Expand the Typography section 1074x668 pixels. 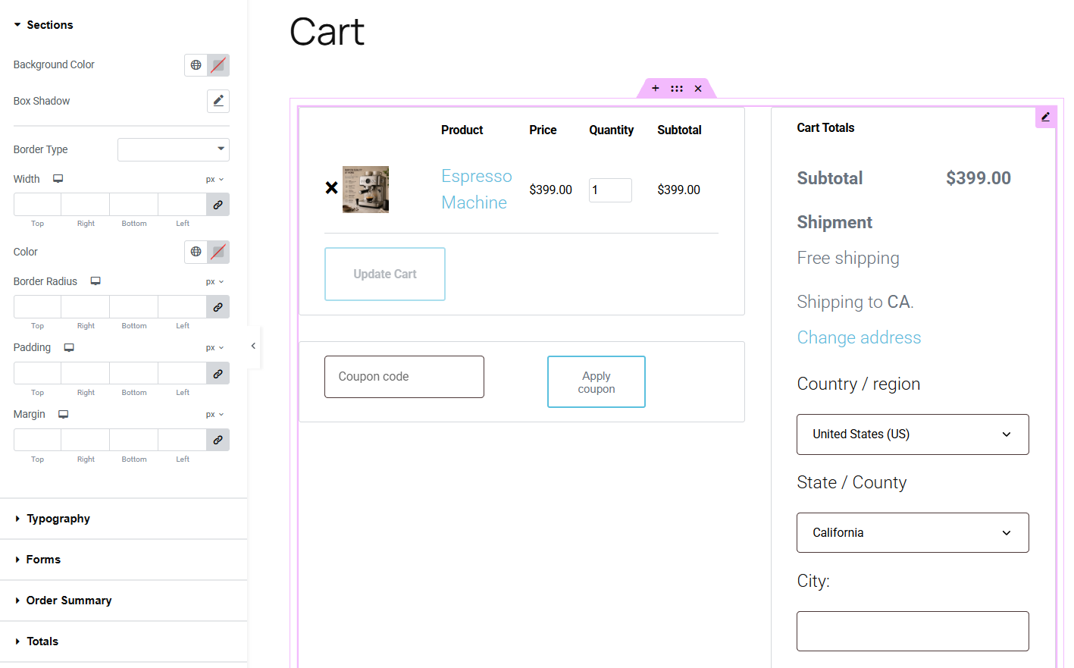pos(124,519)
